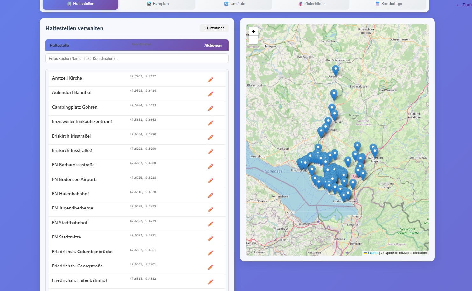Image resolution: width=472 pixels, height=291 pixels.
Task: Edit the FN Bodensee Airport stop
Action: coord(211,181)
